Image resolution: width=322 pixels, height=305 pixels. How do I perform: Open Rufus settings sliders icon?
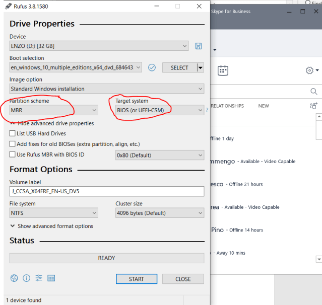tap(39, 278)
